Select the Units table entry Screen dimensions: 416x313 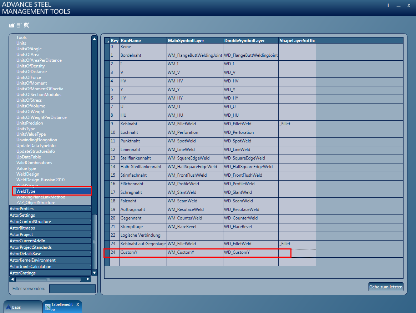tap(21, 43)
